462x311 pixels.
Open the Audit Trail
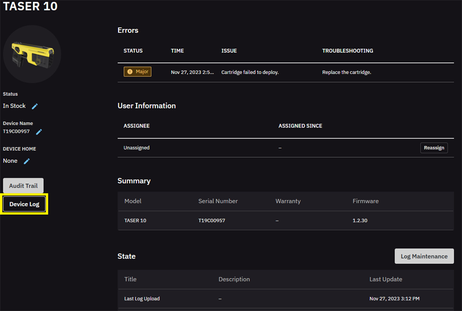point(23,186)
